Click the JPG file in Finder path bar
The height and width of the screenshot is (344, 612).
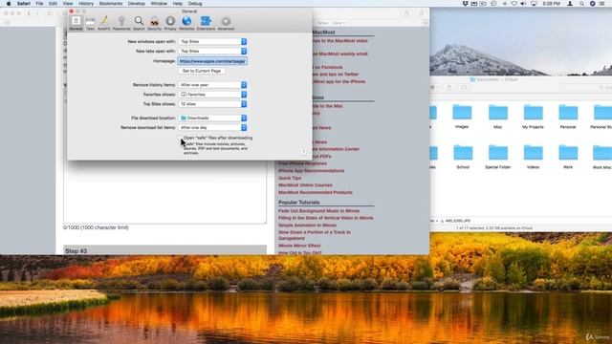455,221
